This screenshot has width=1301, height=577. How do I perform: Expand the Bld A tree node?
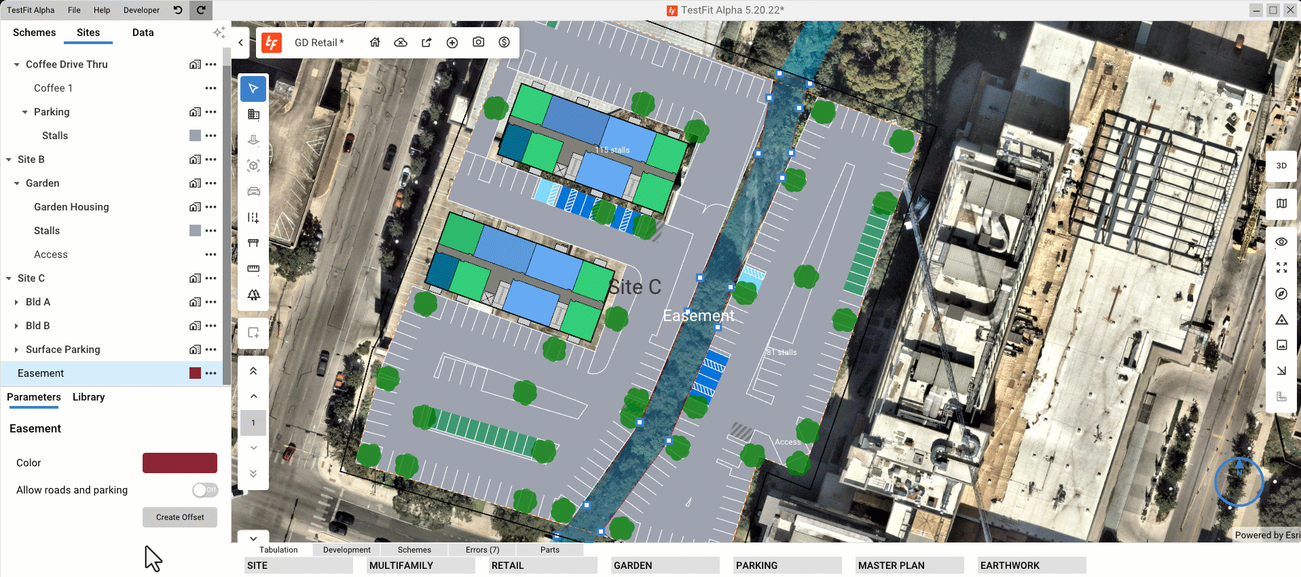[x=16, y=302]
